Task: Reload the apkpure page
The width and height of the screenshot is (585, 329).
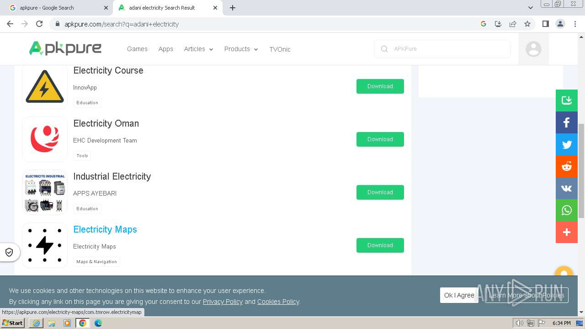Action: (39, 24)
